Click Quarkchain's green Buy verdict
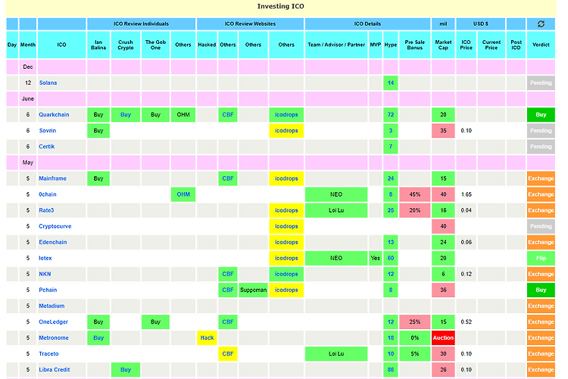The width and height of the screenshot is (568, 379). pyautogui.click(x=541, y=115)
